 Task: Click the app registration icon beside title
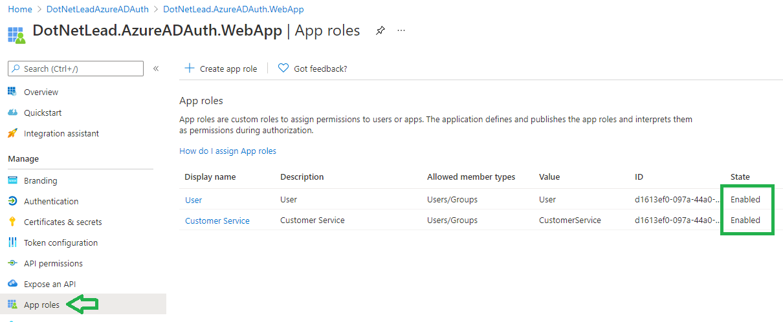(x=16, y=35)
